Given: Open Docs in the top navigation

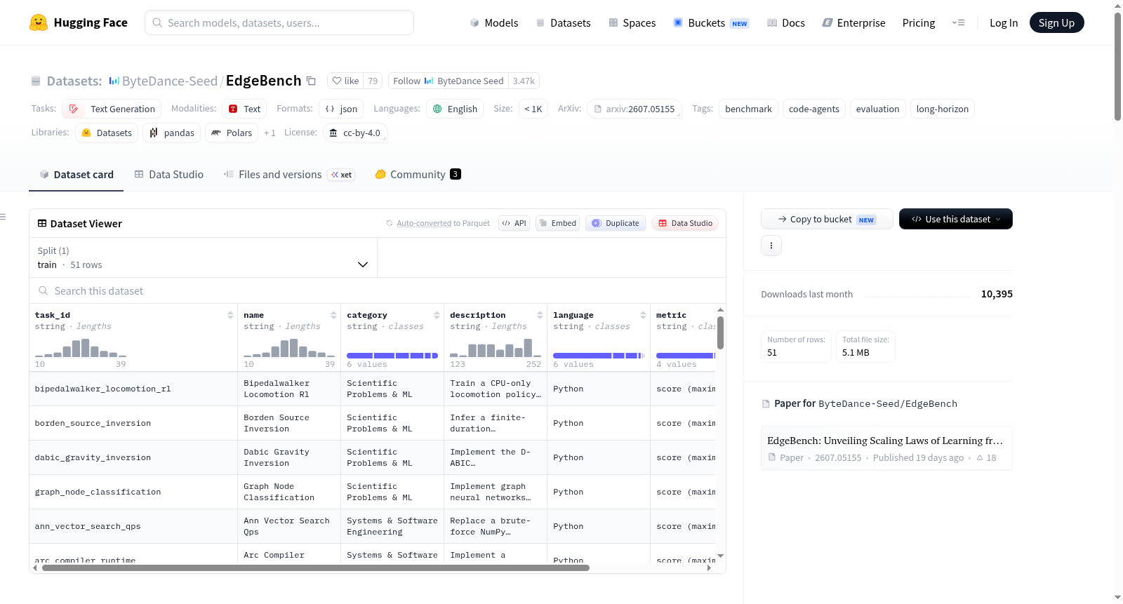Looking at the screenshot, I should coord(786,22).
